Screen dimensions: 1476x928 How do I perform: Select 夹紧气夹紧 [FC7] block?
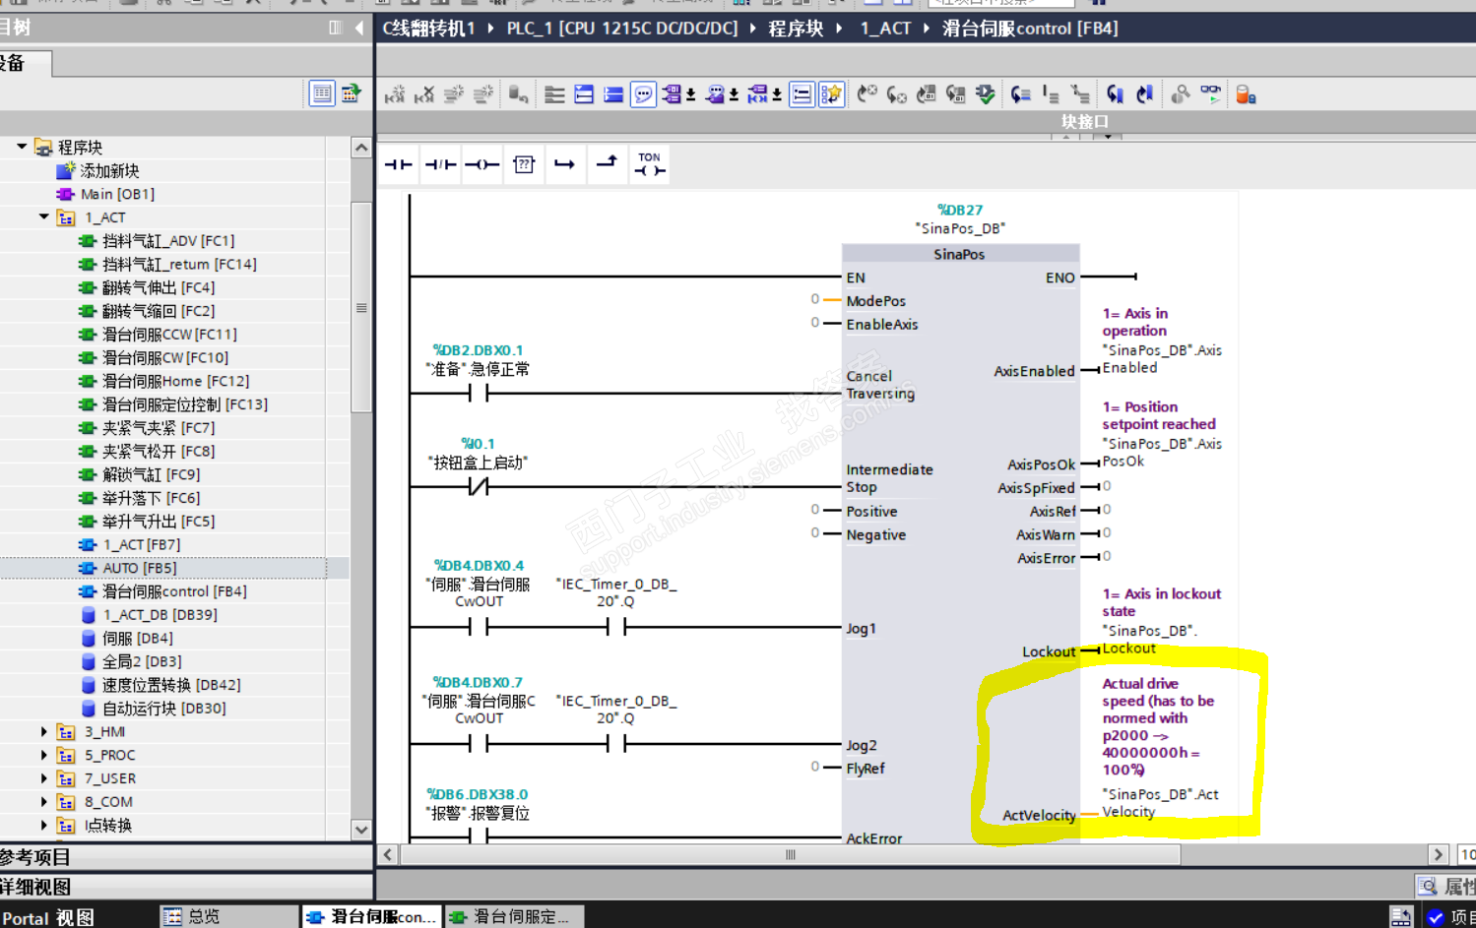click(159, 427)
